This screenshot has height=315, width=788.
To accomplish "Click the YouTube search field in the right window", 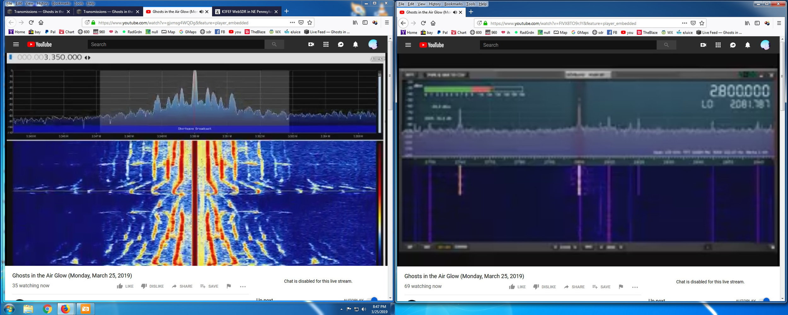I will pos(568,45).
